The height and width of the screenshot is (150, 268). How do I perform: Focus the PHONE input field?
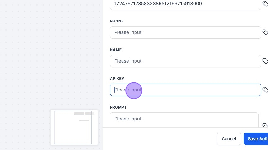pyautogui.click(x=185, y=32)
